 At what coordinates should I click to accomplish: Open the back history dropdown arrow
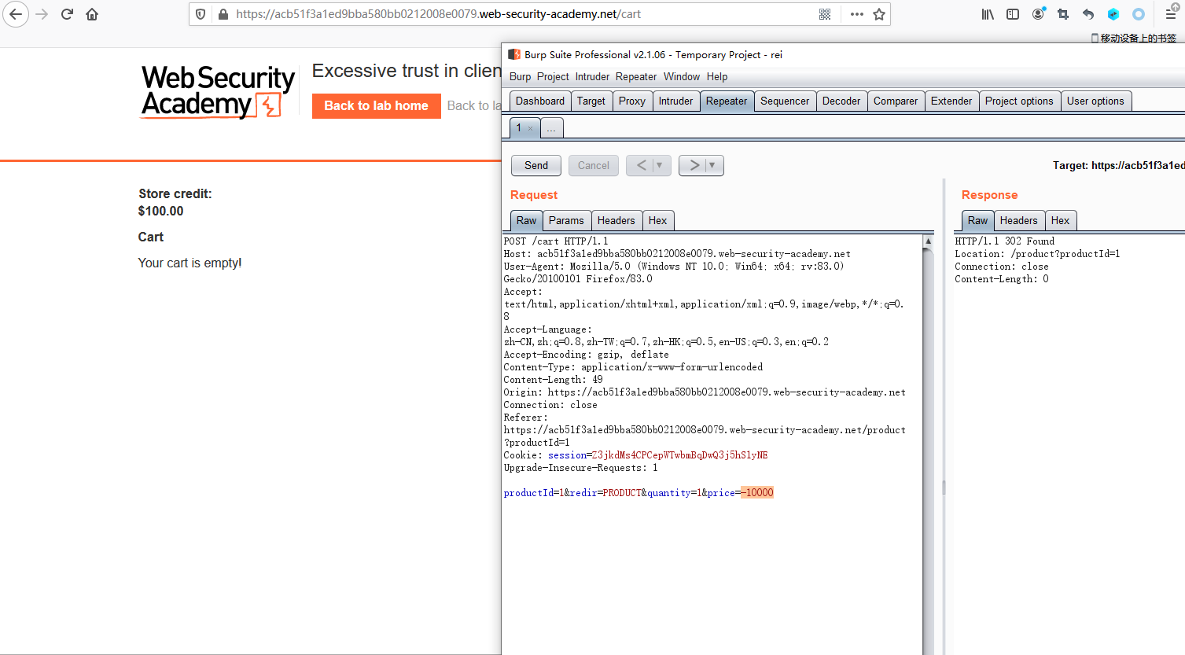pyautogui.click(x=660, y=165)
